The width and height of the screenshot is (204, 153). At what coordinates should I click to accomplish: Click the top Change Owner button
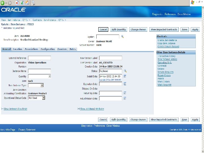(x=138, y=29)
